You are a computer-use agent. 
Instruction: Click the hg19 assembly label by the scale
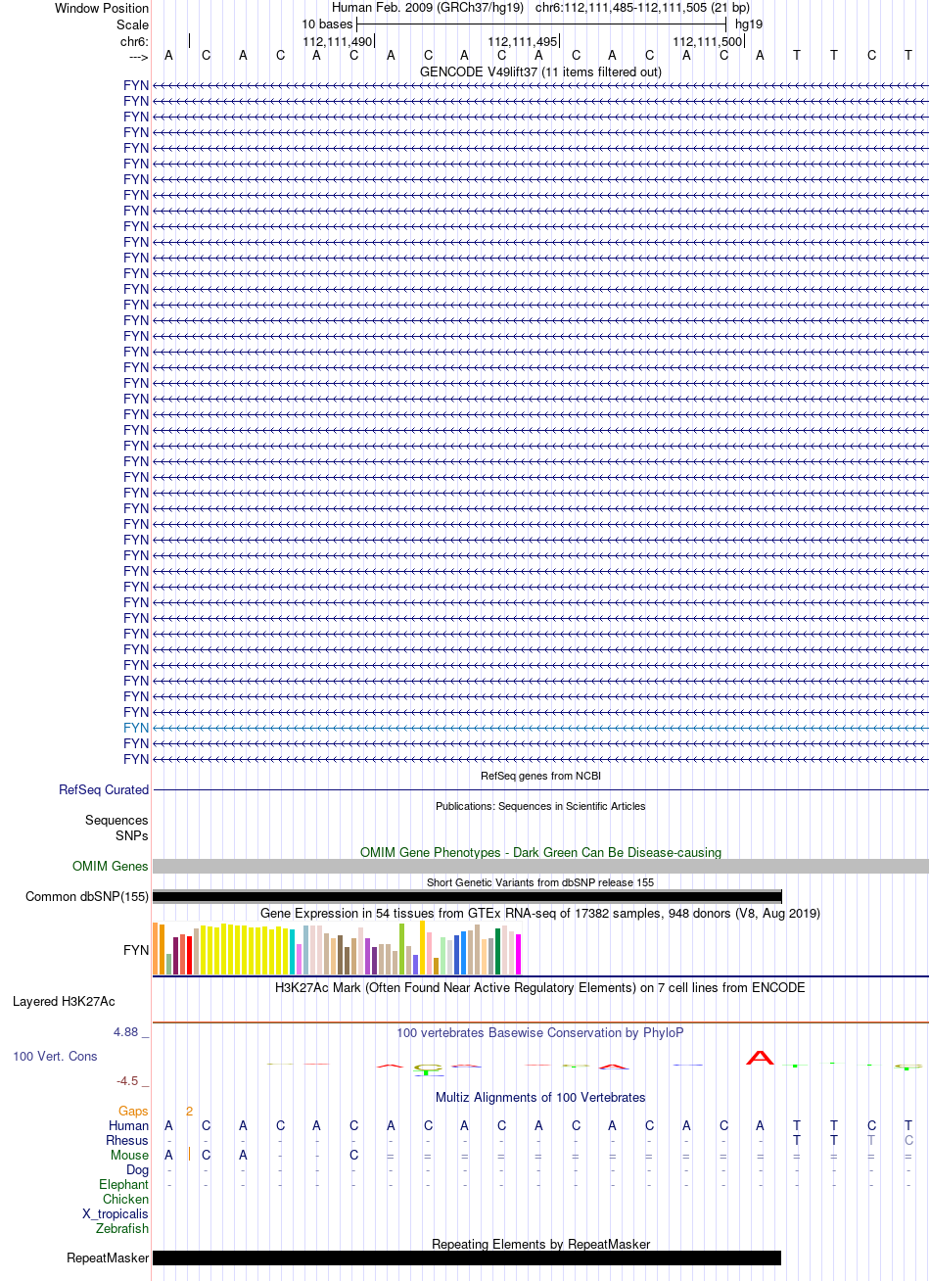[x=749, y=24]
